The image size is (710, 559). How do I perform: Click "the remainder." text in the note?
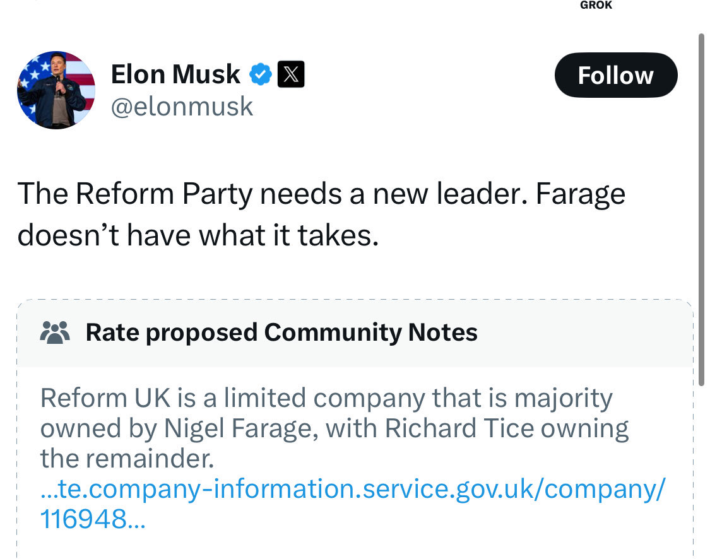coord(127,459)
